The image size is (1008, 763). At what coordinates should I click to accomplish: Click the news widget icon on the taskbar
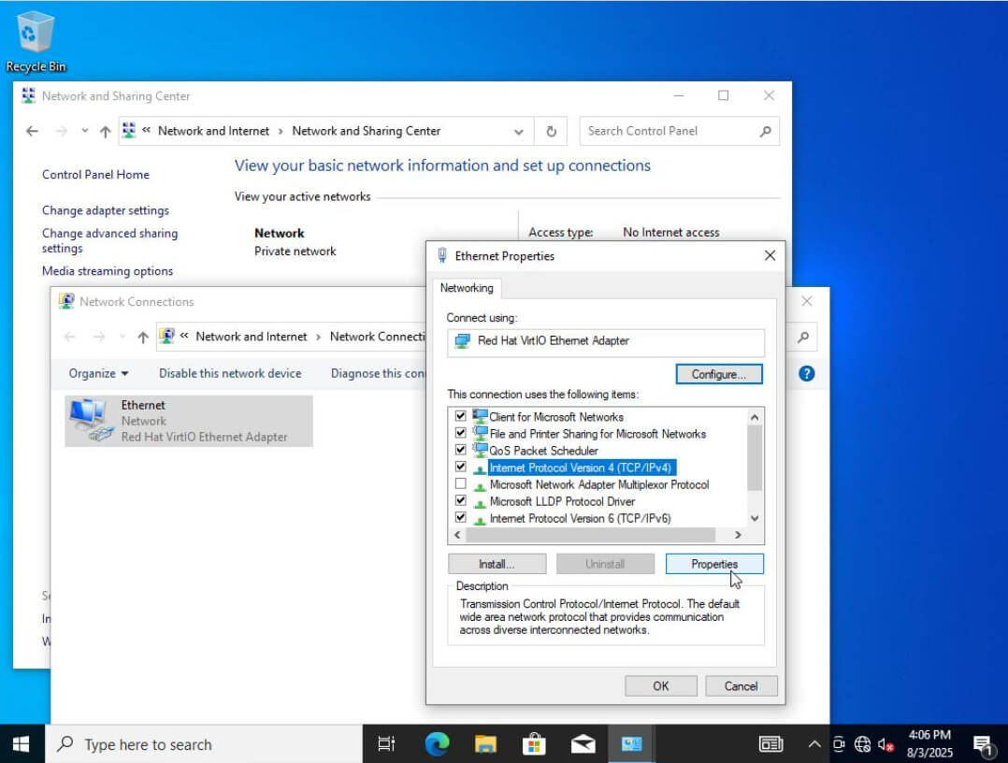pyautogui.click(x=770, y=744)
